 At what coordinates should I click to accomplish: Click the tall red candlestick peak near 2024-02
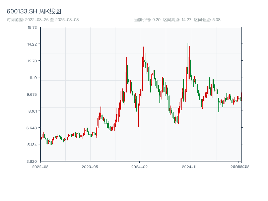click(144, 57)
